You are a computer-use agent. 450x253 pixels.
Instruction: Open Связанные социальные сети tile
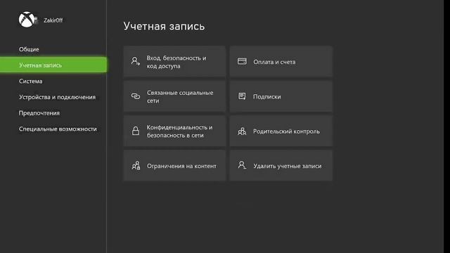(x=175, y=96)
